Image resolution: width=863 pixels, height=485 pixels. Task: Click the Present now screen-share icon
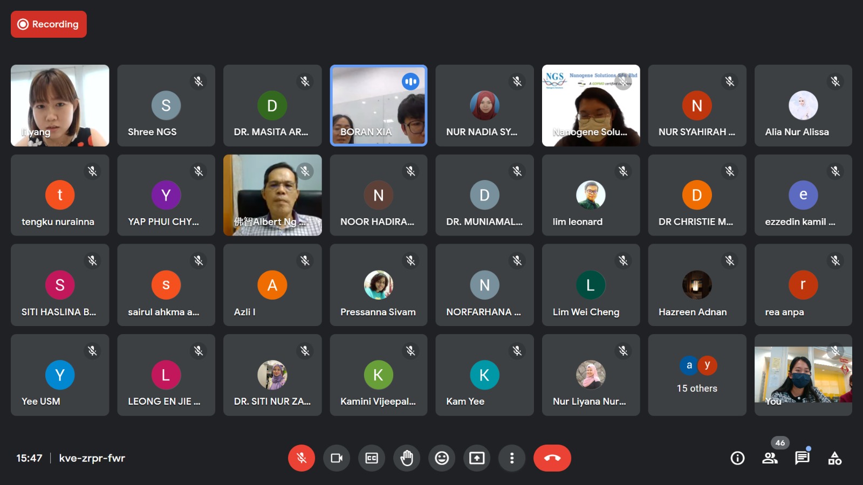pyautogui.click(x=477, y=458)
